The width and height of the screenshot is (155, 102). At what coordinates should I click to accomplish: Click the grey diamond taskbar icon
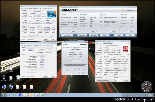pyautogui.click(x=37, y=95)
